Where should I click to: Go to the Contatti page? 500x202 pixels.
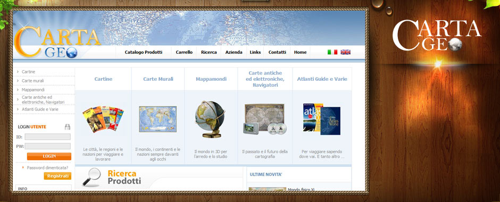pos(277,52)
